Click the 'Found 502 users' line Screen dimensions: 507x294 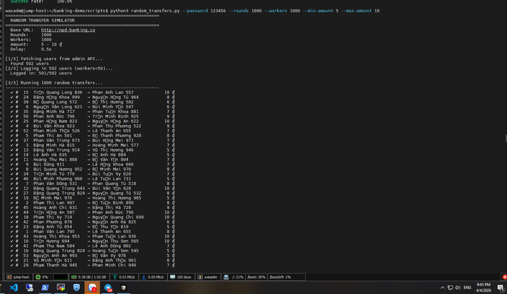29,64
